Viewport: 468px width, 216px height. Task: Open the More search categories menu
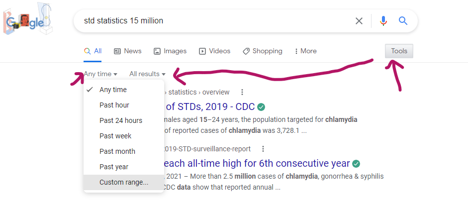tap(305, 51)
